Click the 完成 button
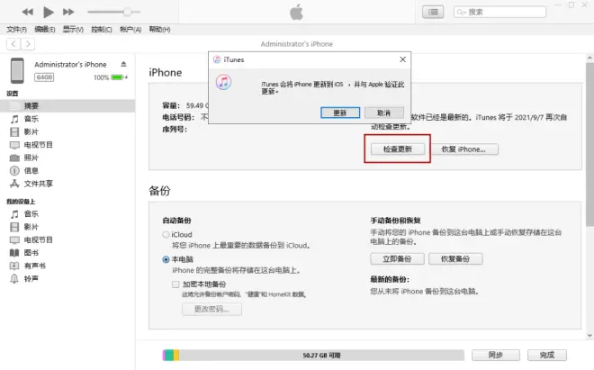Viewport: 594px width, 370px height. click(547, 356)
